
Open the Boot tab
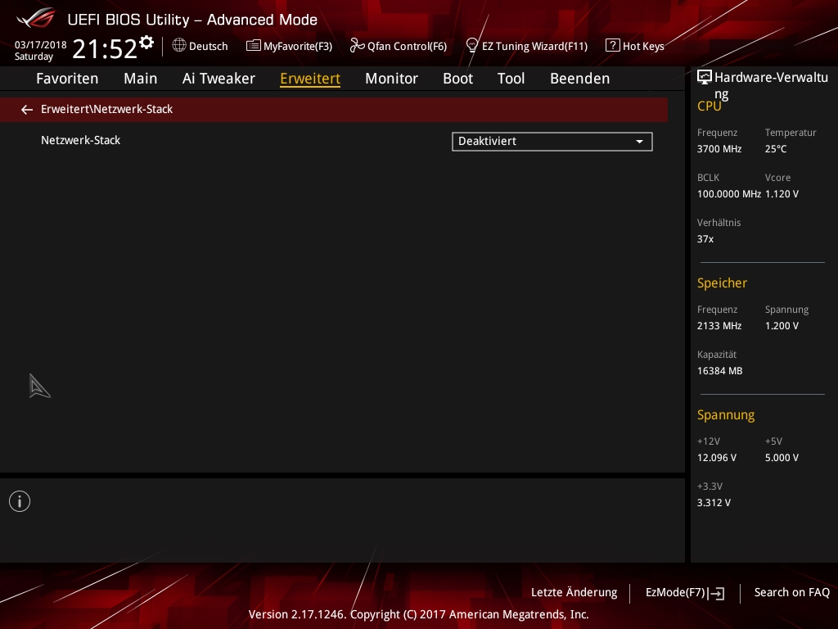(457, 79)
